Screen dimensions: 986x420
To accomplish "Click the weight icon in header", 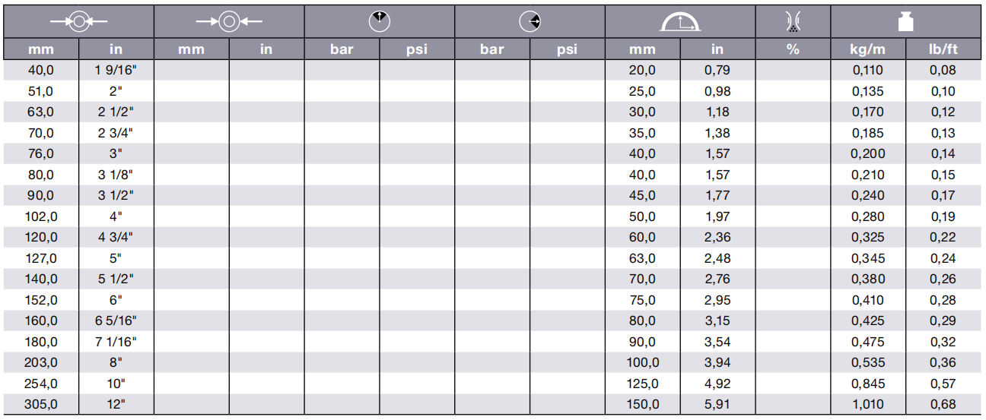I will pyautogui.click(x=905, y=22).
